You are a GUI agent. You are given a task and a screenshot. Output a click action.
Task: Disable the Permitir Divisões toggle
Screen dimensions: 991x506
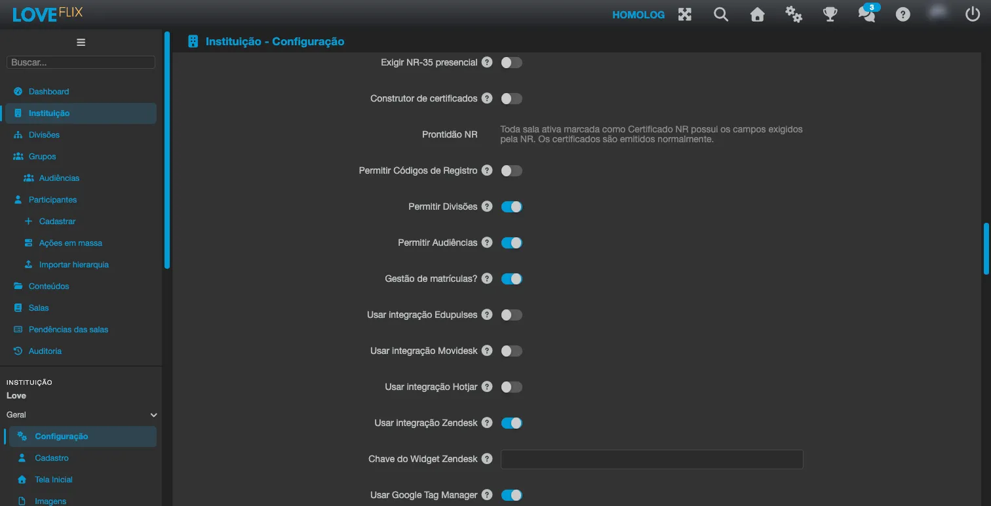(x=511, y=206)
